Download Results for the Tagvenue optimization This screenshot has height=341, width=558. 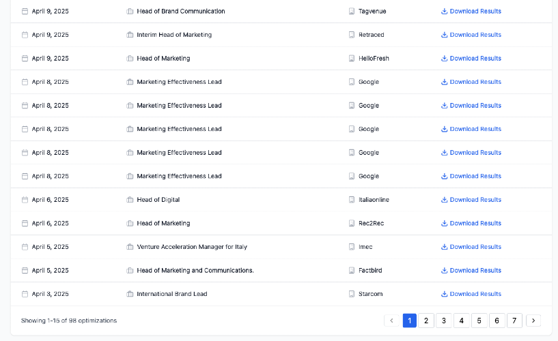tap(471, 12)
